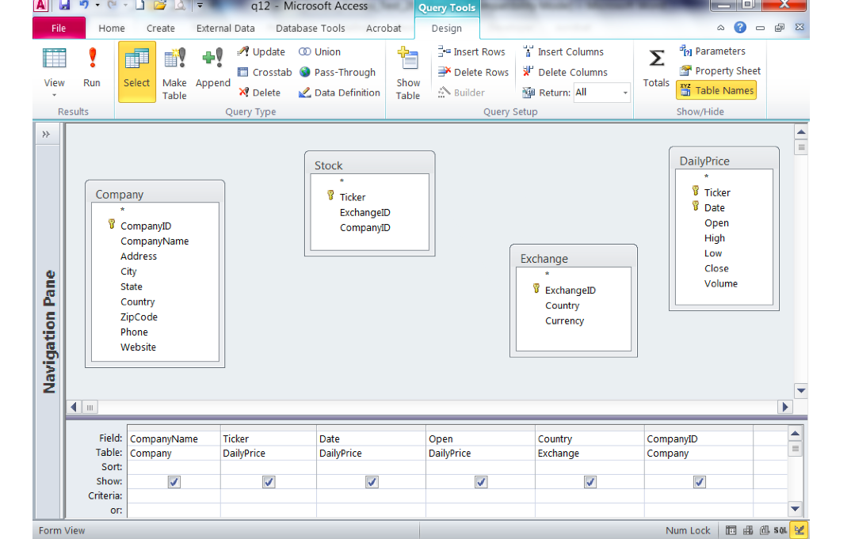Choose the Union query type

click(319, 51)
